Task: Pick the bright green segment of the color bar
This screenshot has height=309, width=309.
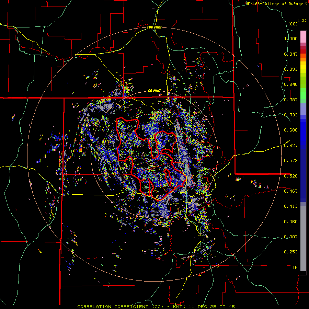Action: [303, 94]
